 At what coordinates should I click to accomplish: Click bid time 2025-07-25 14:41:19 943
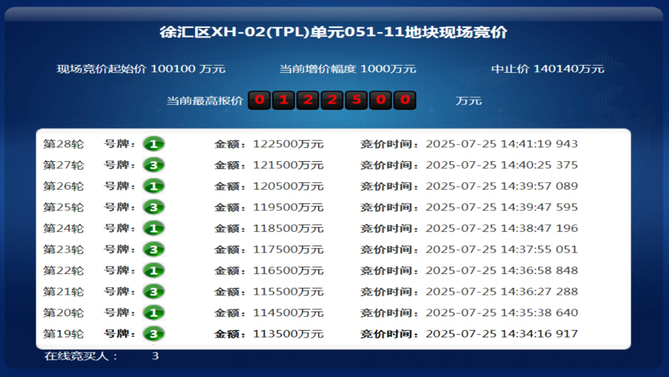502,144
